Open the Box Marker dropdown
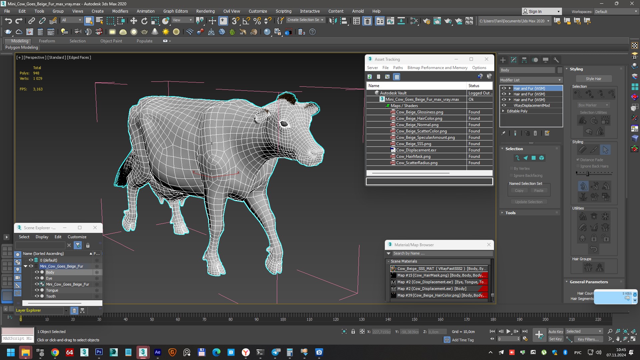Viewport: 640px width, 360px height. [x=593, y=105]
